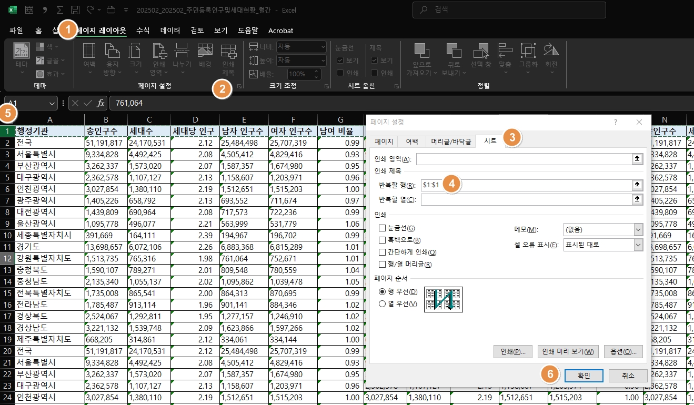Click the 용지 방향 orientation icon

click(112, 50)
